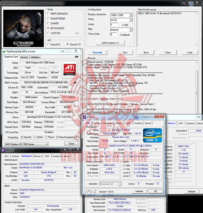Click the Time of day input field

coord(113,34)
